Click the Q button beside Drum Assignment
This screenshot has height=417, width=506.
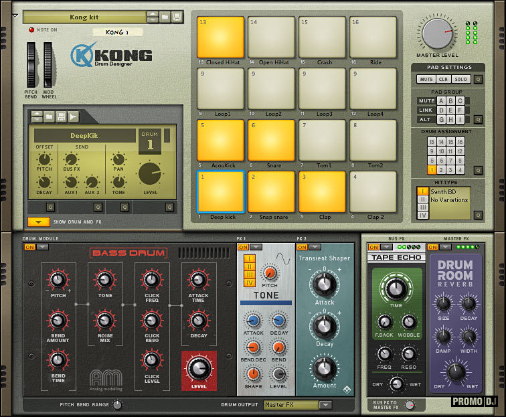[x=479, y=170]
